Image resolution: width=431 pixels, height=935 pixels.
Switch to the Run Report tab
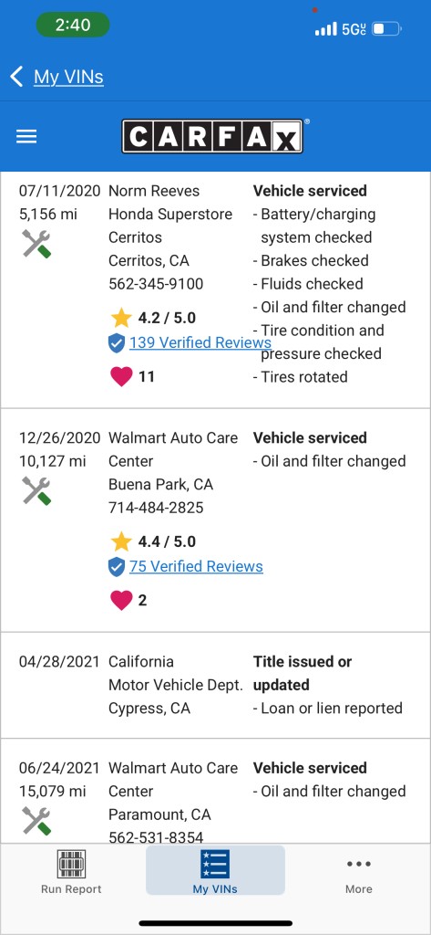[x=71, y=872]
